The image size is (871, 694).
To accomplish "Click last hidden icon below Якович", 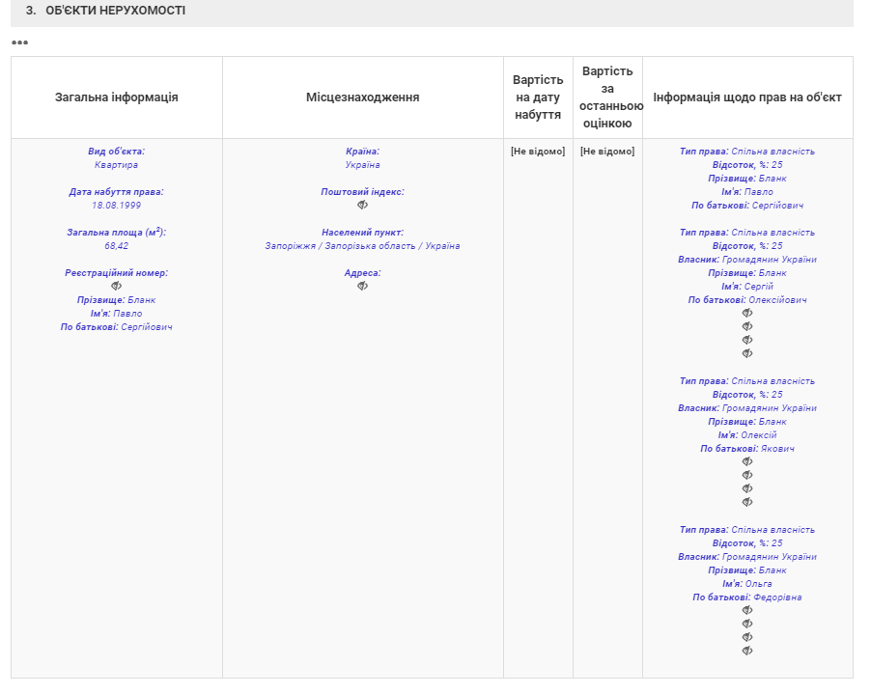I will 746,503.
